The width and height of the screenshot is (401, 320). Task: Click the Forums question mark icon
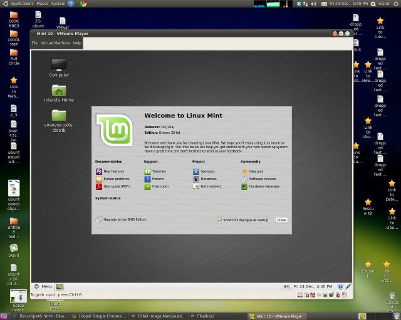tap(148, 179)
